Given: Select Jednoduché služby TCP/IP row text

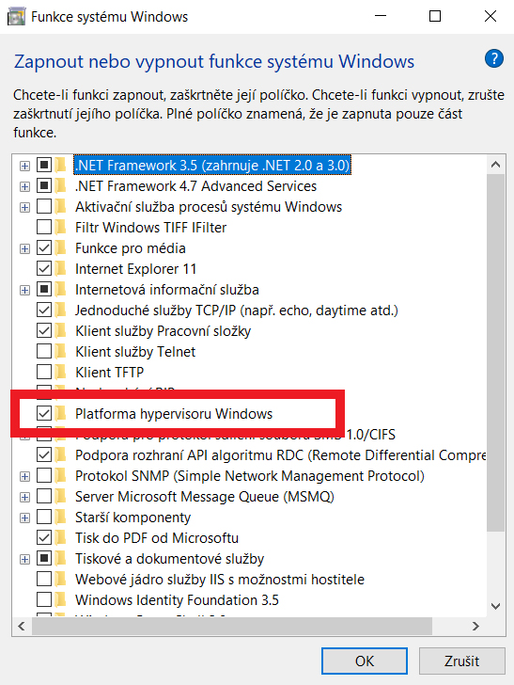Looking at the screenshot, I should (x=237, y=311).
